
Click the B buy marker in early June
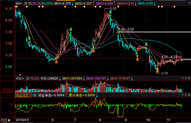point(56,62)
